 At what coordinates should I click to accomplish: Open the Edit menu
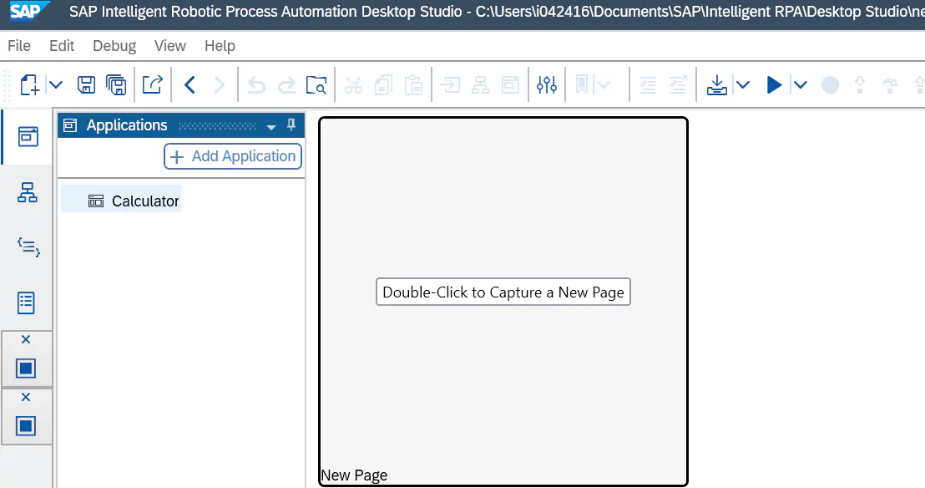coord(61,45)
